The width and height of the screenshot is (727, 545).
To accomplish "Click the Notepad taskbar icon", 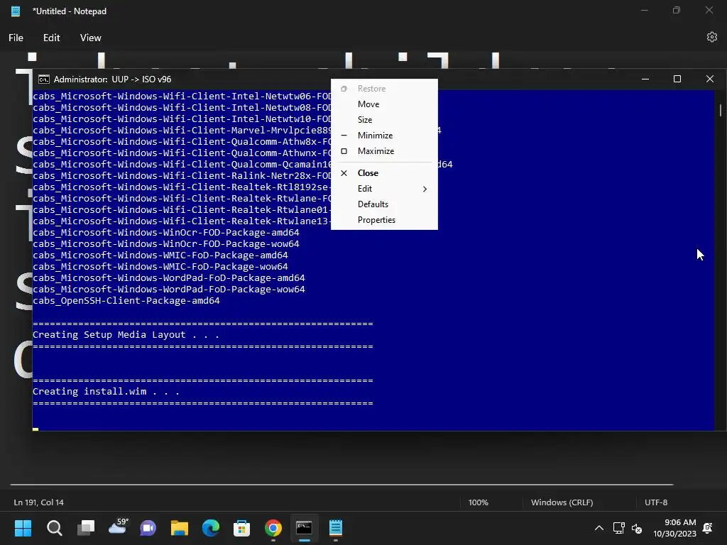I will tap(336, 528).
